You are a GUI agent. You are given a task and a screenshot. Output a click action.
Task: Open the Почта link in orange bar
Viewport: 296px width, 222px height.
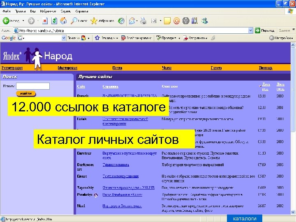click(x=117, y=68)
